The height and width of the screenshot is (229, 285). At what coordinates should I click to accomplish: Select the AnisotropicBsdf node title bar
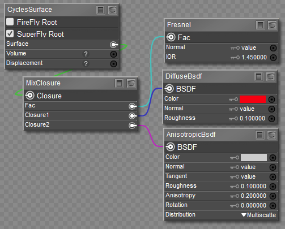pos(221,135)
